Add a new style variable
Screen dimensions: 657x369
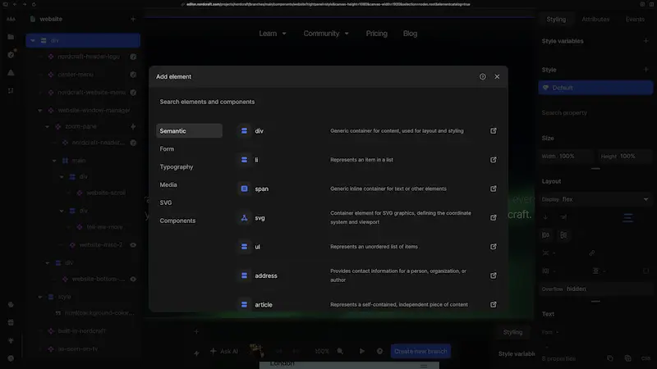646,41
